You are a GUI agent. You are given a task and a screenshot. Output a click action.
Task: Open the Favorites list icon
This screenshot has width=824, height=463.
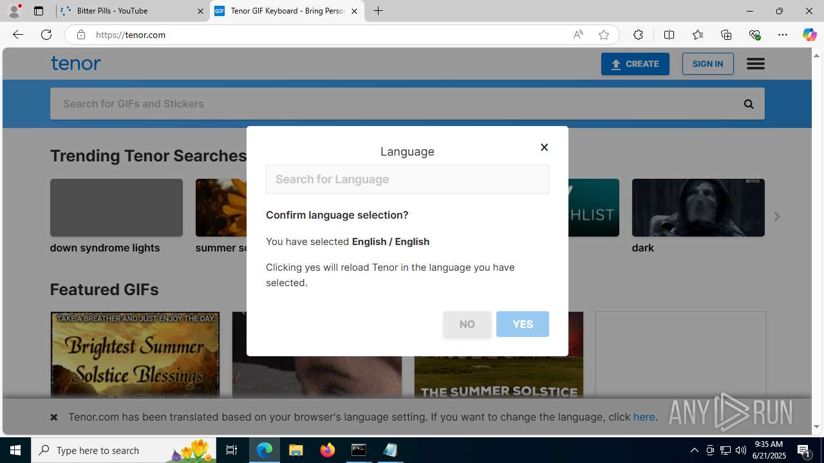[698, 35]
